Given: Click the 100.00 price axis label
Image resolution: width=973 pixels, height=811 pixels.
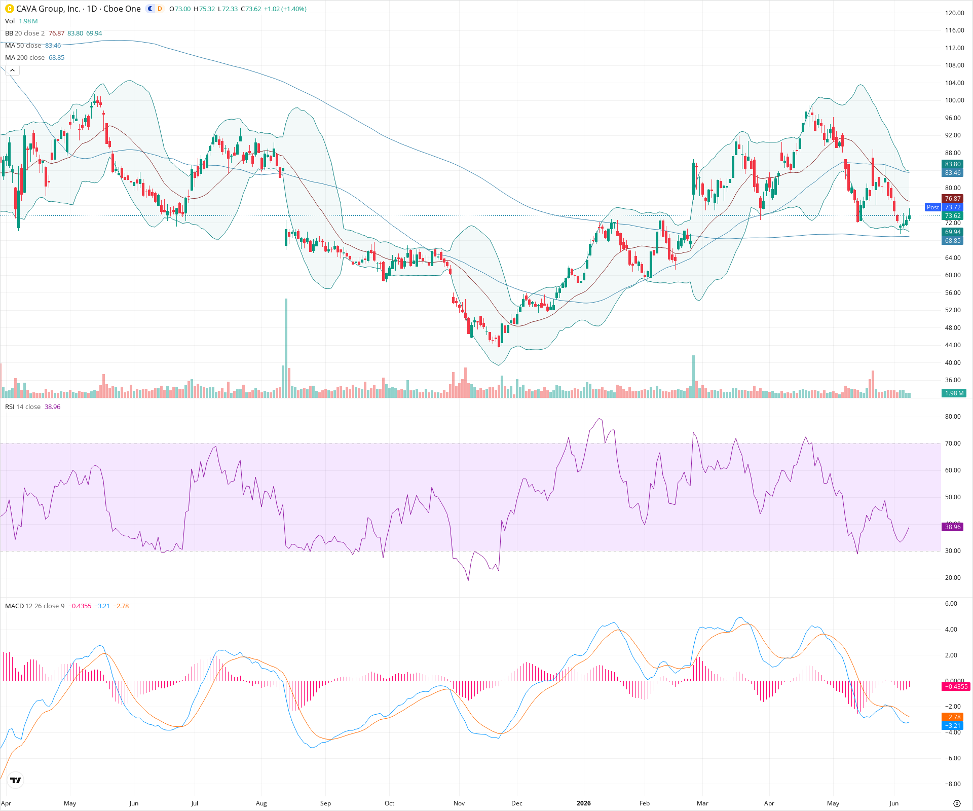Looking at the screenshot, I should tap(955, 100).
